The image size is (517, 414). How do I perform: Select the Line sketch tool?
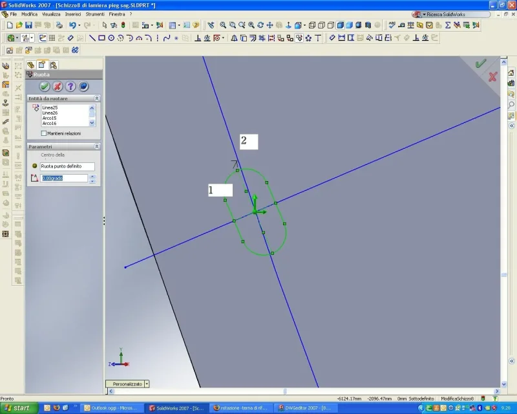(x=92, y=38)
